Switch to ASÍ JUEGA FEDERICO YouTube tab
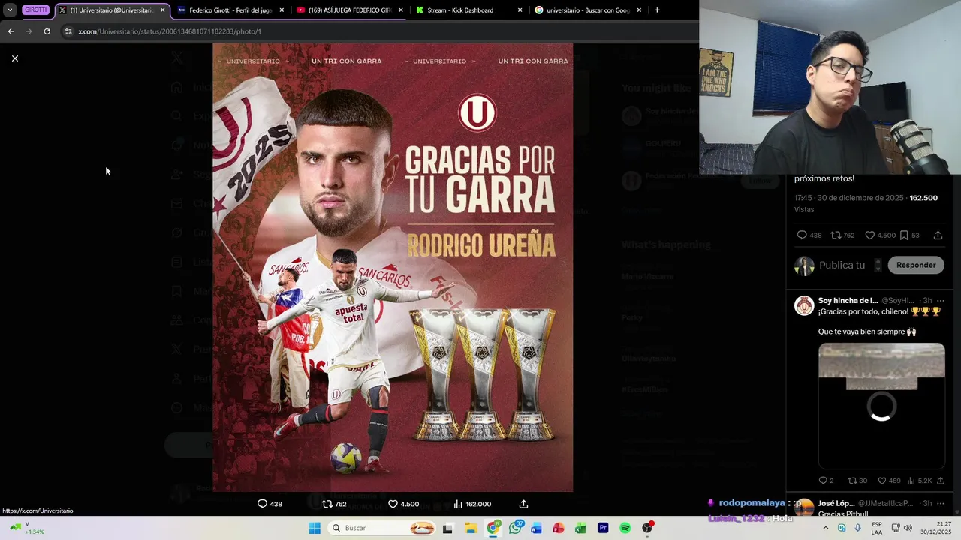The width and height of the screenshot is (961, 540). pos(350,10)
